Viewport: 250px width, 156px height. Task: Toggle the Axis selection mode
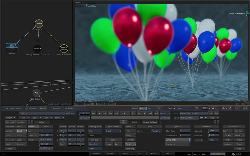(x=143, y=108)
